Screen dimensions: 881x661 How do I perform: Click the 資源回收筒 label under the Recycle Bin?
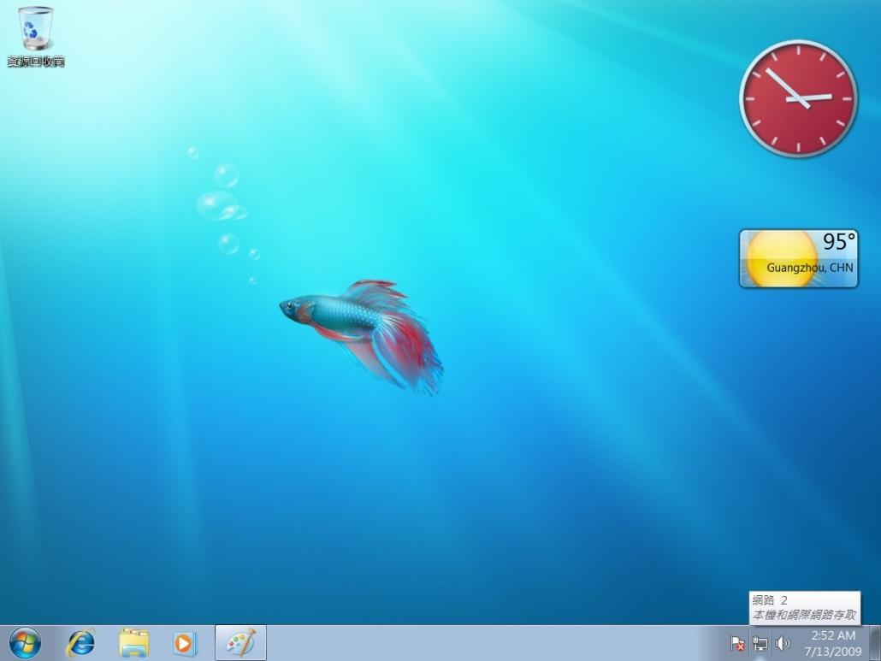[36, 62]
